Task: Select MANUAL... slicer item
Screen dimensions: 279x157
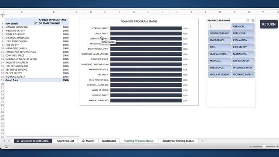Action: 220,61
